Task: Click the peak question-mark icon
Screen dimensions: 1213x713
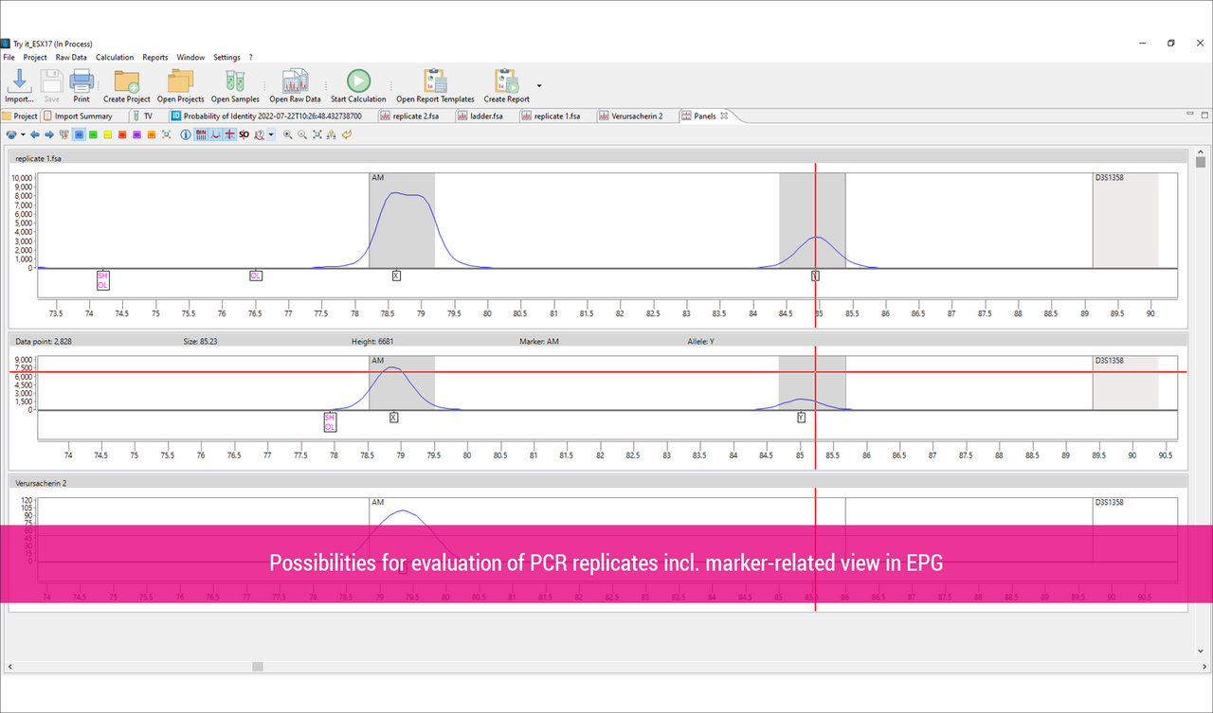Action: click(259, 134)
